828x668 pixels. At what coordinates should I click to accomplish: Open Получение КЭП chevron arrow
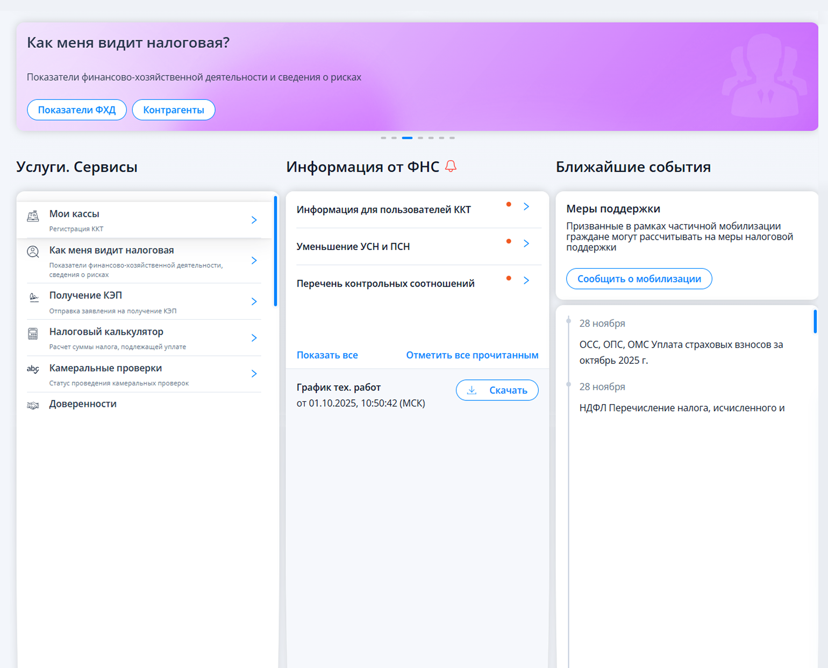(254, 301)
